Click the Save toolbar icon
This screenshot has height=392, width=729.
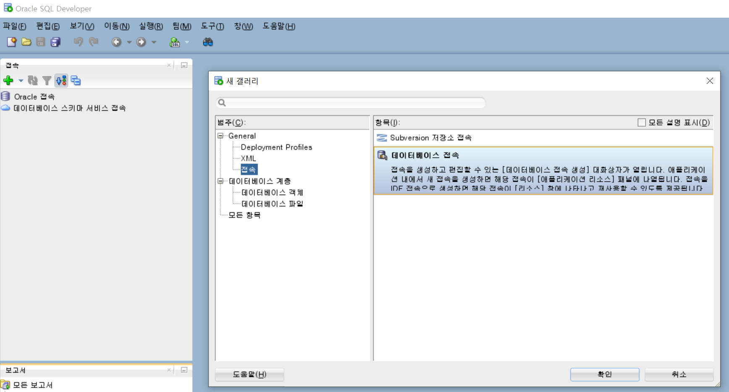pyautogui.click(x=41, y=42)
